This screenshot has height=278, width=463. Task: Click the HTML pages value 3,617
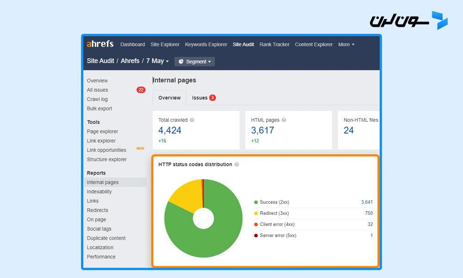tap(263, 130)
